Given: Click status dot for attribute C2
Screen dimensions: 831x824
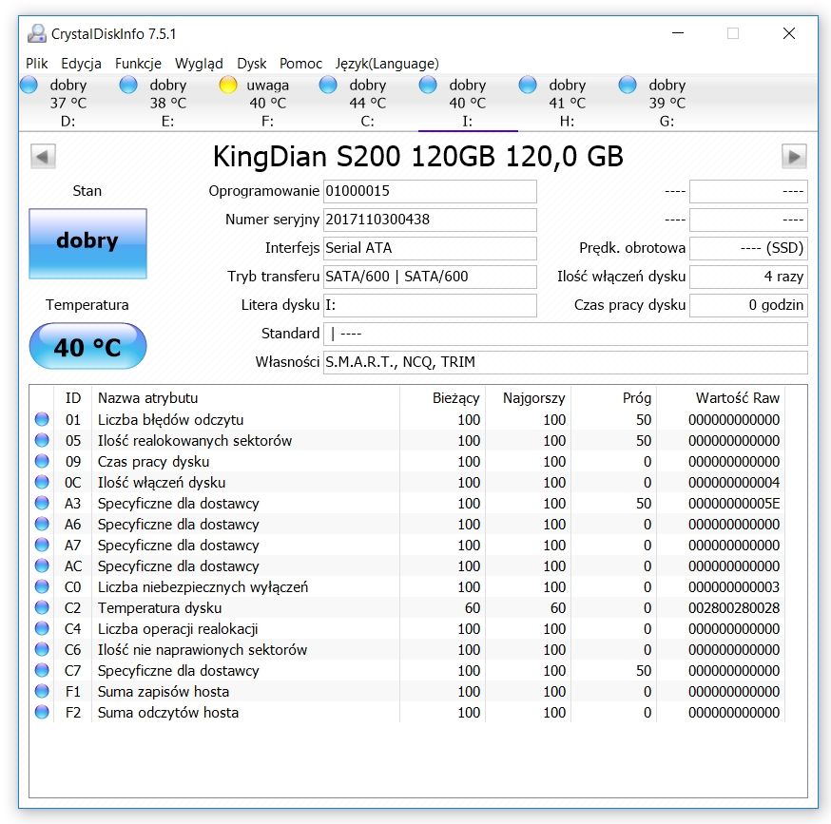Looking at the screenshot, I should 42,607.
